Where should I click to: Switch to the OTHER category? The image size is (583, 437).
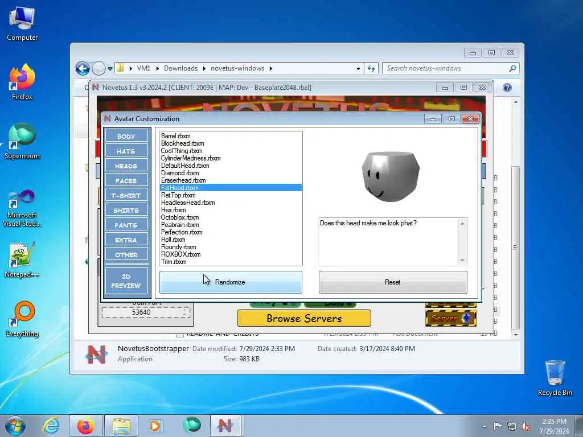click(126, 255)
